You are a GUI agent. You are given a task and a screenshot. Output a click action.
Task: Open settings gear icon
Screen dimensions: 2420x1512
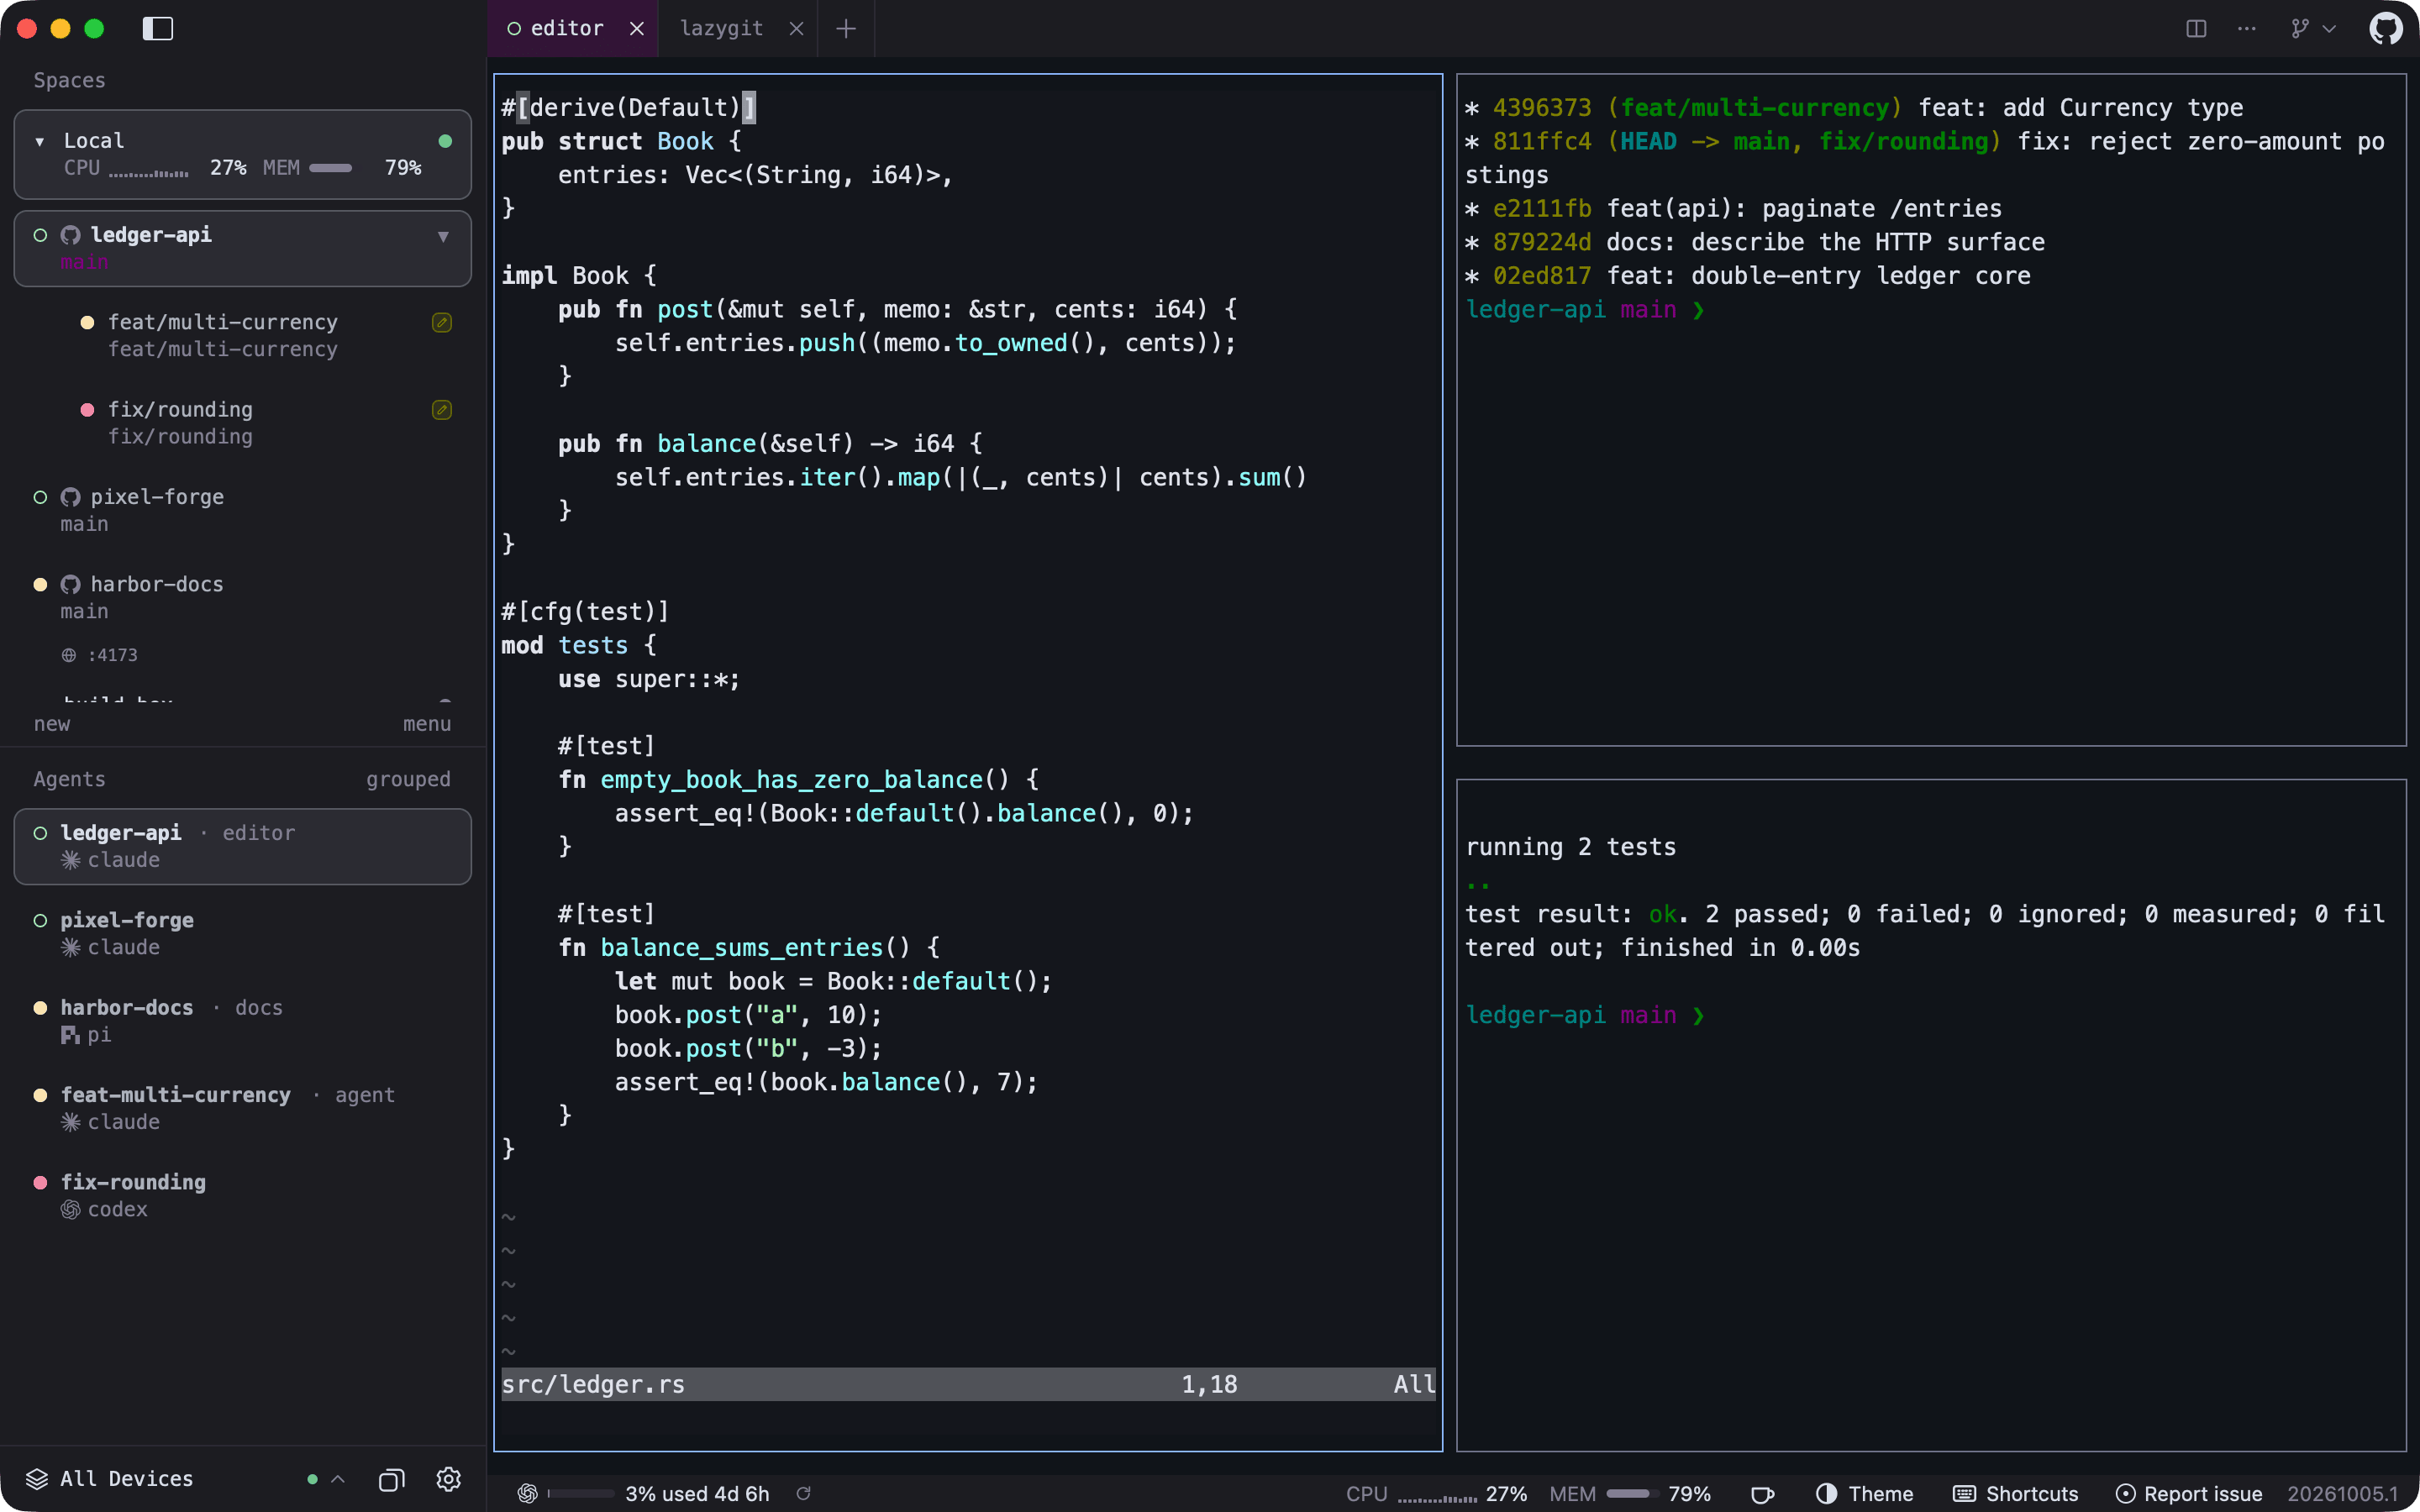click(x=449, y=1479)
